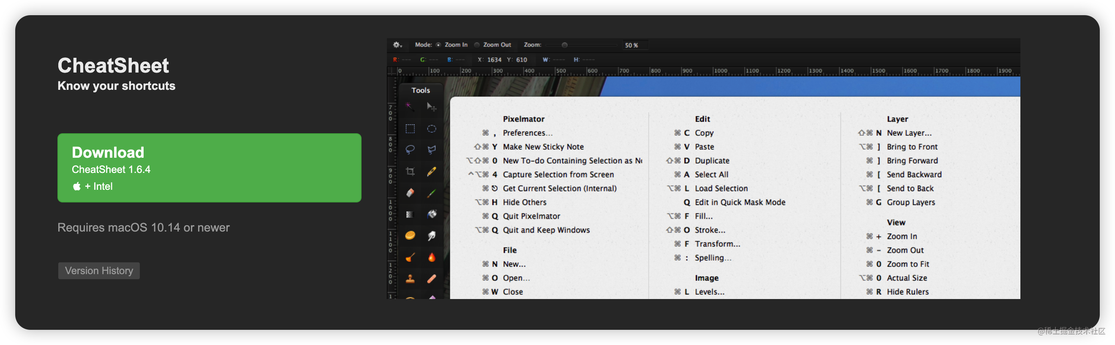Click Preferences… in Pixelmator list
Screen dimensions: 1115x345
527,133
